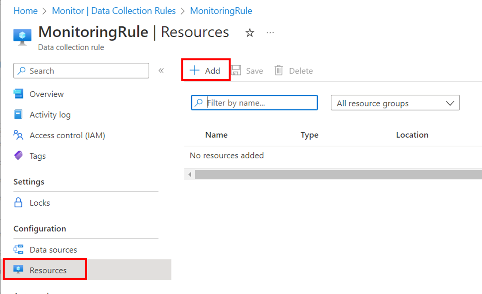Screen dimensions: 482x294
Task: Click the Data sources icon
Action: coord(19,249)
